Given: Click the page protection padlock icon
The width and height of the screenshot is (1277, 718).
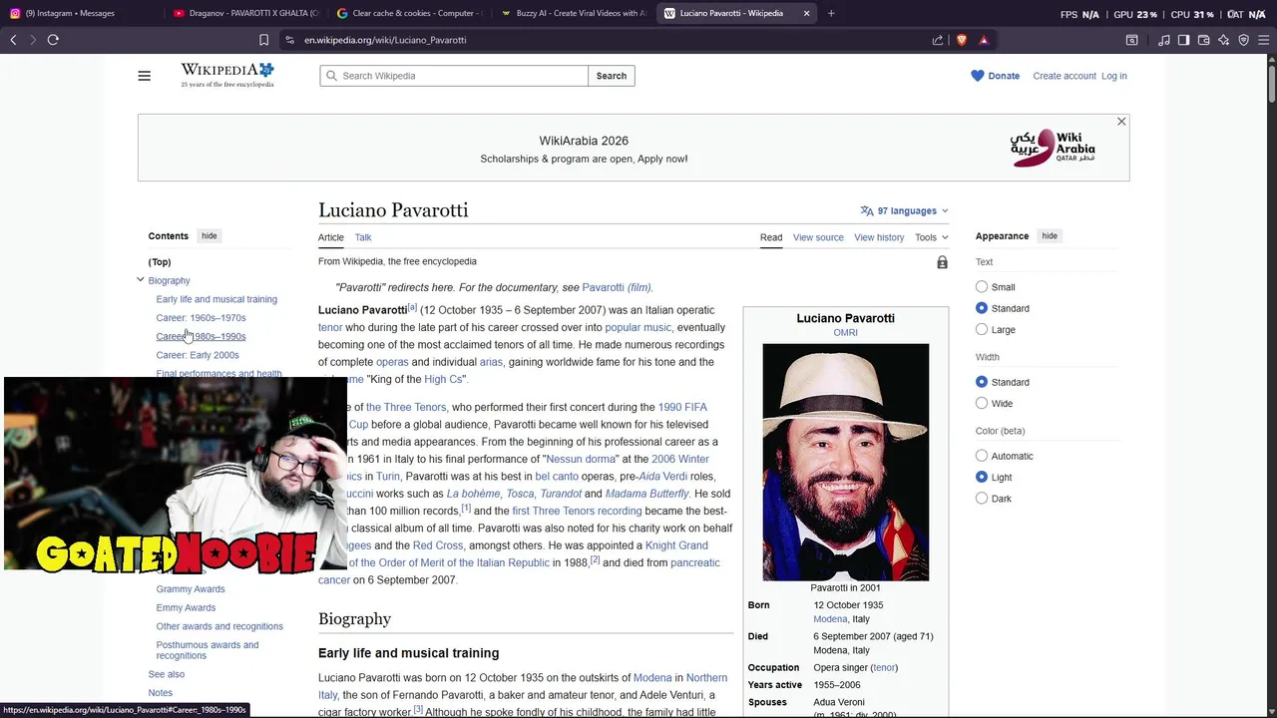Looking at the screenshot, I should (x=942, y=262).
